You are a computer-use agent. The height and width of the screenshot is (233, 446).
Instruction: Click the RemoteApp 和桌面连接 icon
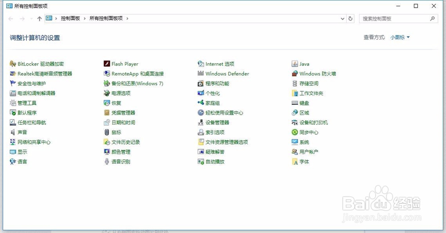[107, 74]
